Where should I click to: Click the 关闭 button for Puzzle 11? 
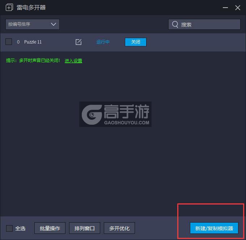tap(136, 42)
